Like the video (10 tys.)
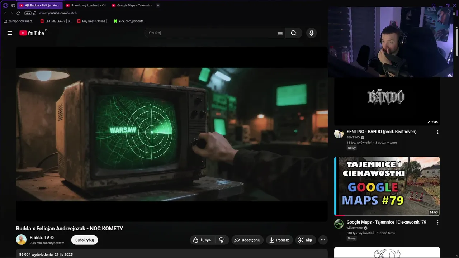The image size is (459, 258). [x=202, y=240]
